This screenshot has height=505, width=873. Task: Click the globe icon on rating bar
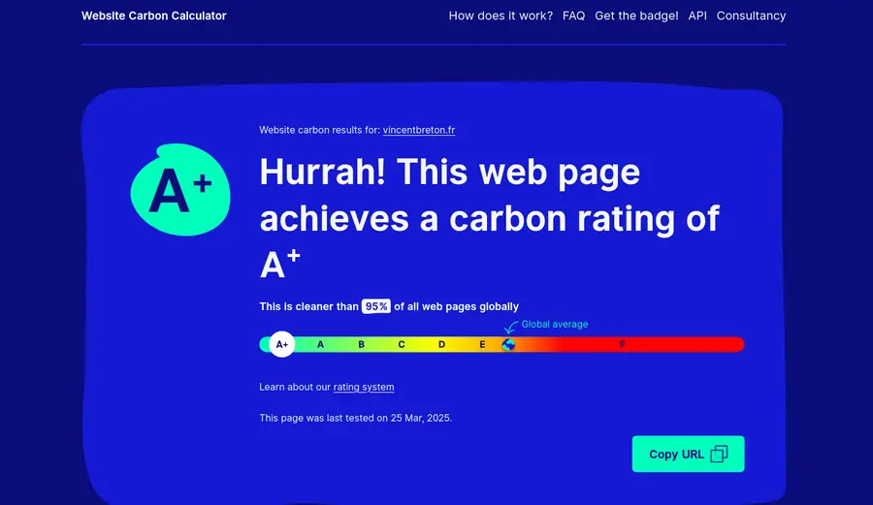click(x=508, y=345)
